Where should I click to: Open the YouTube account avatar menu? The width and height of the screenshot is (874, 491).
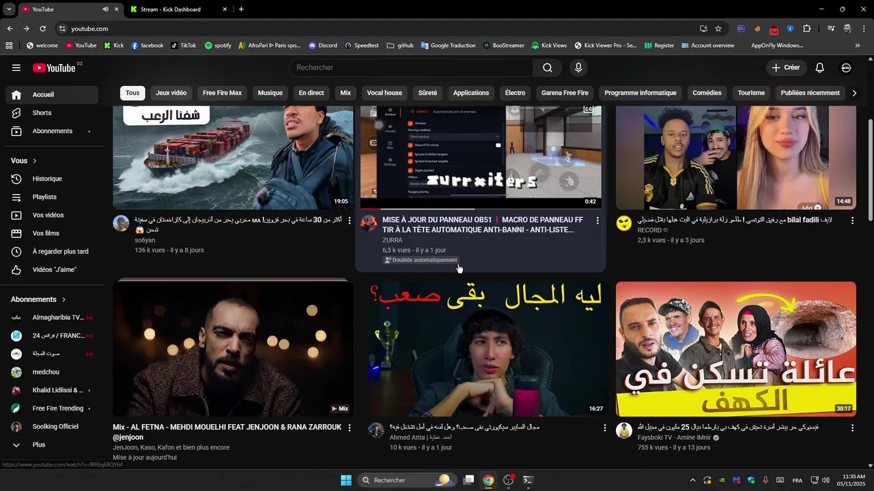(x=846, y=68)
